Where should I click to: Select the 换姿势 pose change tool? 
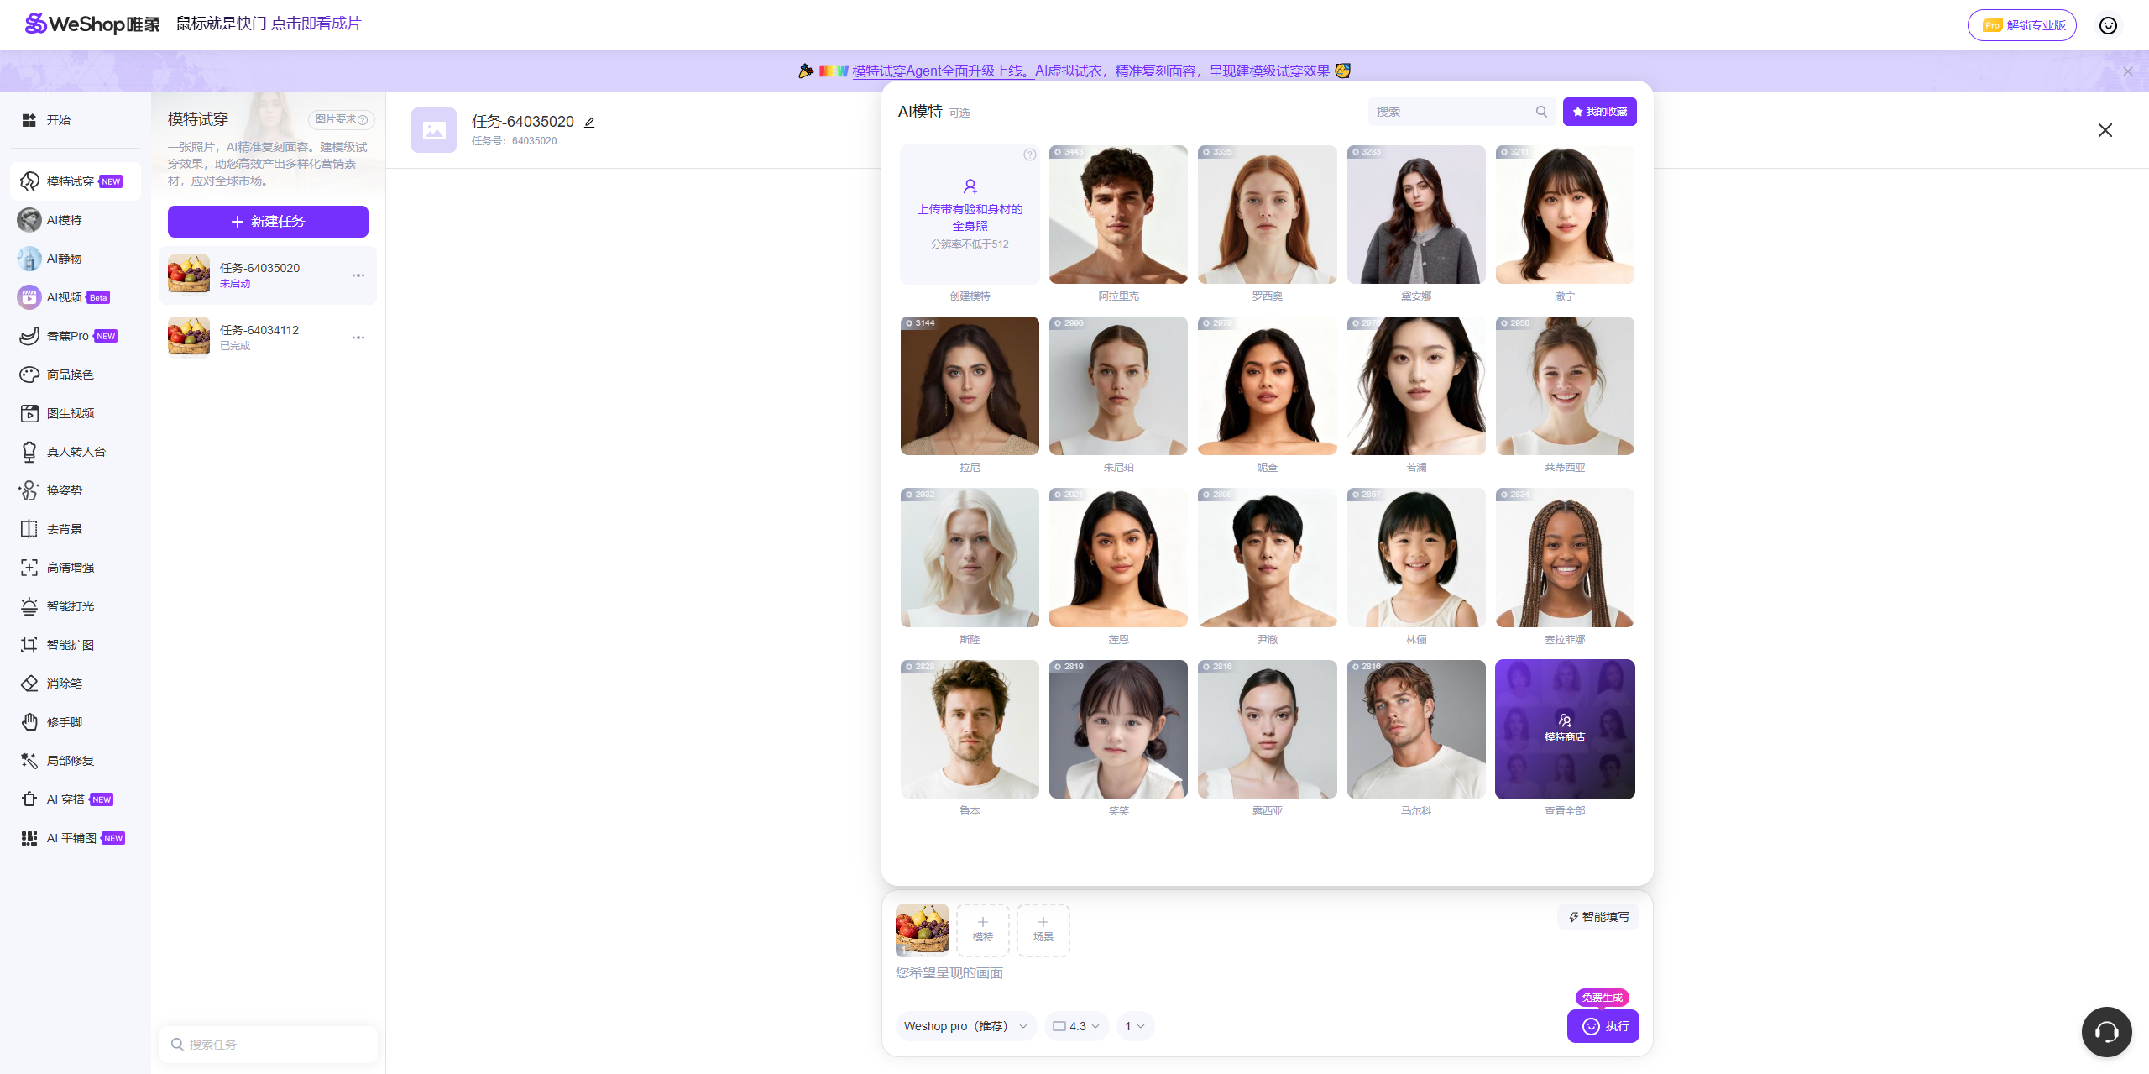point(65,490)
